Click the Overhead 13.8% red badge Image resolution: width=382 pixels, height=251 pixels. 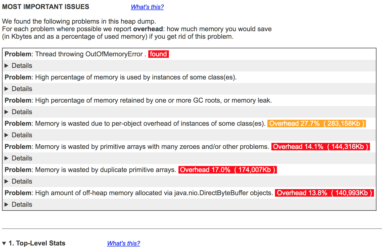click(x=324, y=193)
